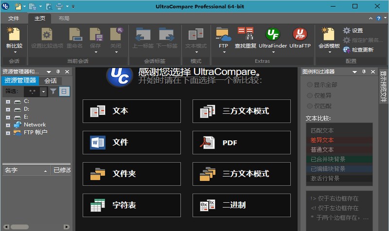Close the 资源管理器 panel
Image resolution: width=389 pixels, height=231 pixels.
[67, 71]
